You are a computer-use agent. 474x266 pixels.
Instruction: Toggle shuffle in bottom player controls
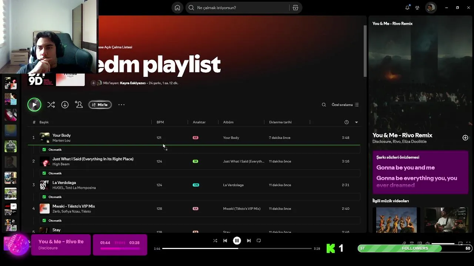point(215,241)
